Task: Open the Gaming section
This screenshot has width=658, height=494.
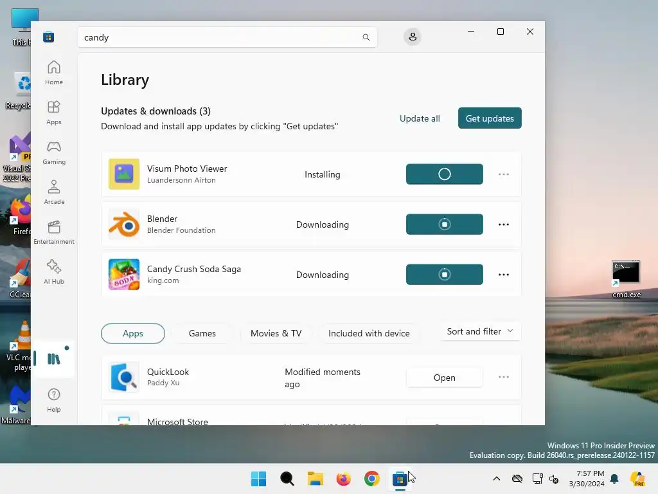Action: (54, 152)
